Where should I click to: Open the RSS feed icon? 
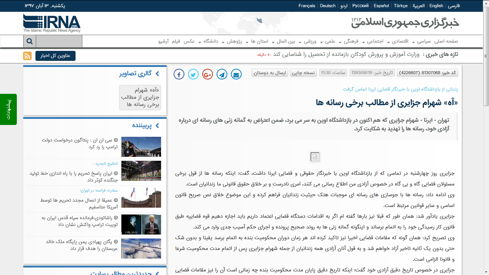28,56
